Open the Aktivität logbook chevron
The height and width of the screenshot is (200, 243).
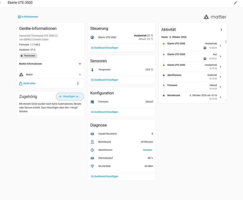pyautogui.click(x=221, y=30)
